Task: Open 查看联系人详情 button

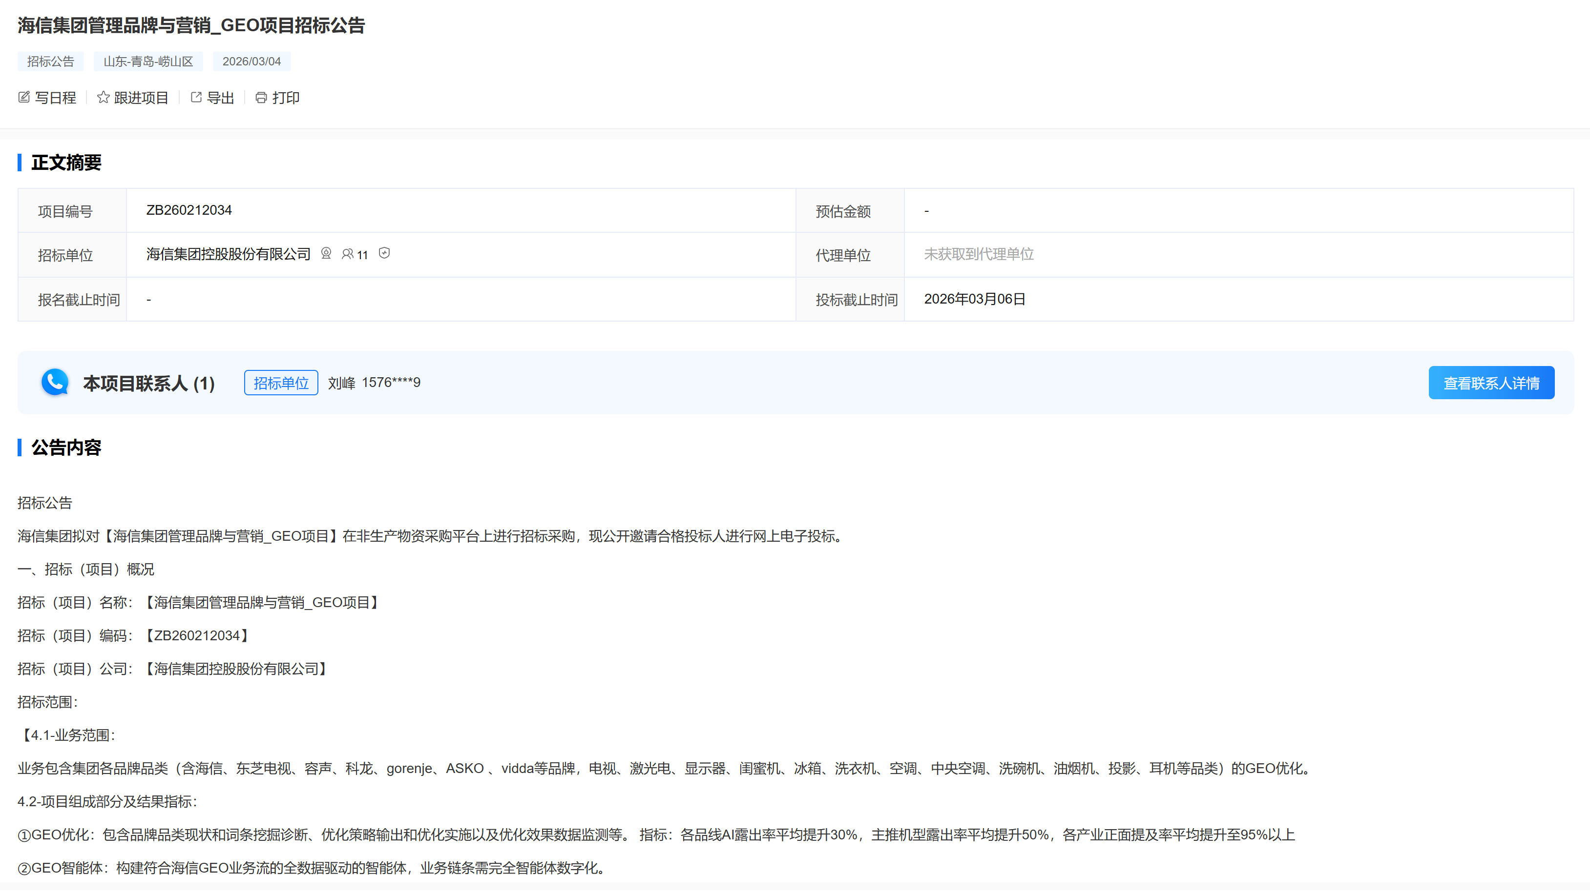Action: pos(1491,383)
